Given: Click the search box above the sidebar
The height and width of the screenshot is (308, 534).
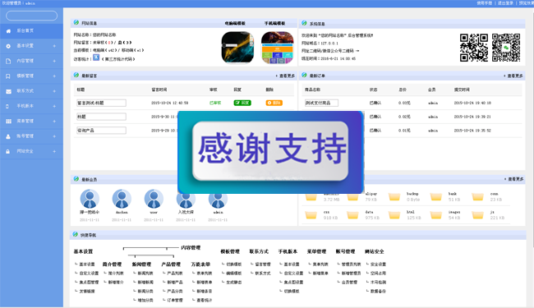Looking at the screenshot, I should pyautogui.click(x=32, y=16).
